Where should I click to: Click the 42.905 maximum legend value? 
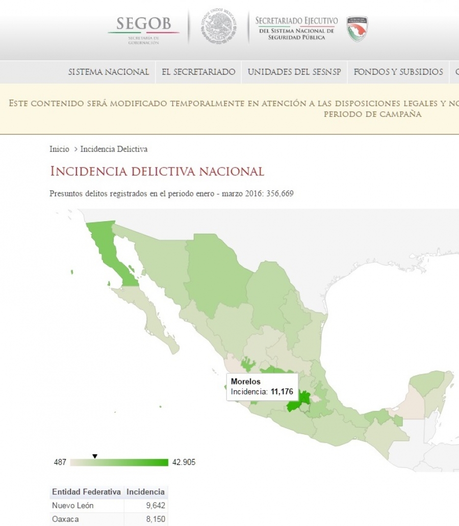click(184, 462)
